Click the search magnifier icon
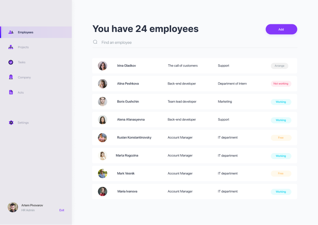This screenshot has width=318, height=225. [x=95, y=42]
